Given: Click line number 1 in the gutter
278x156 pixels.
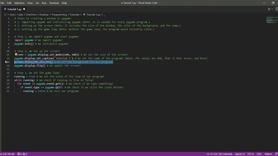Looking at the screenshot, I should pos(9,18).
